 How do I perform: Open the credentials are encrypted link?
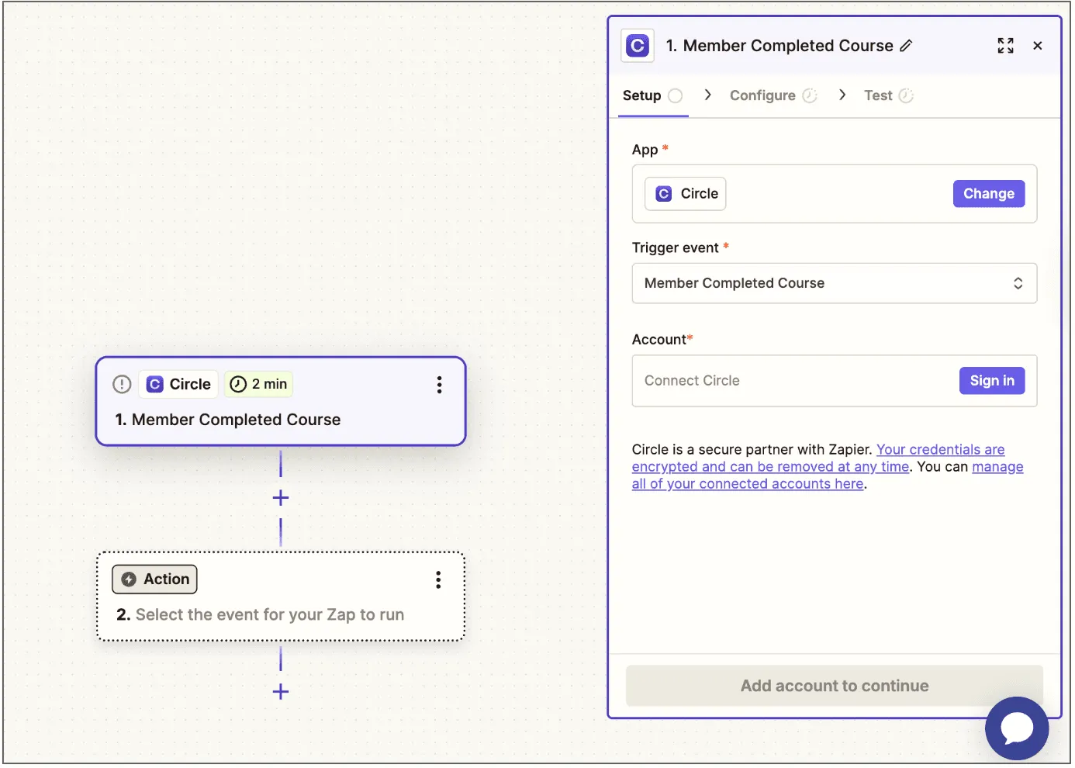[818, 458]
